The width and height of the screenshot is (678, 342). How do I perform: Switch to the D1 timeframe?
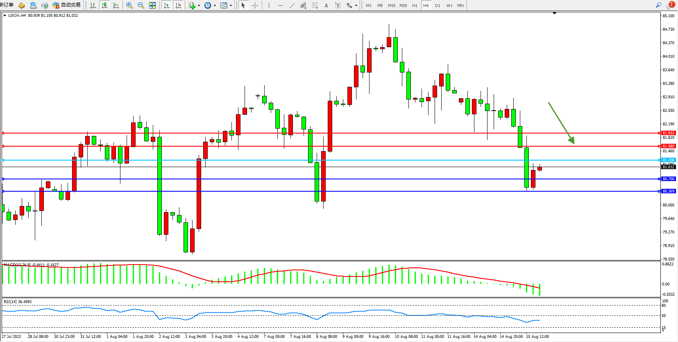point(438,5)
